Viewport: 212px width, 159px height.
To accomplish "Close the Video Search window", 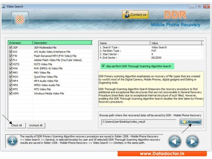I will coord(206,6).
